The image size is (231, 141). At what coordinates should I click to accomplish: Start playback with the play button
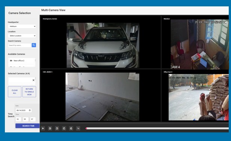(43, 128)
